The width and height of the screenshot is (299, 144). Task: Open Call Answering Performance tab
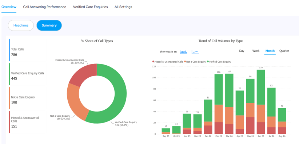[45, 7]
